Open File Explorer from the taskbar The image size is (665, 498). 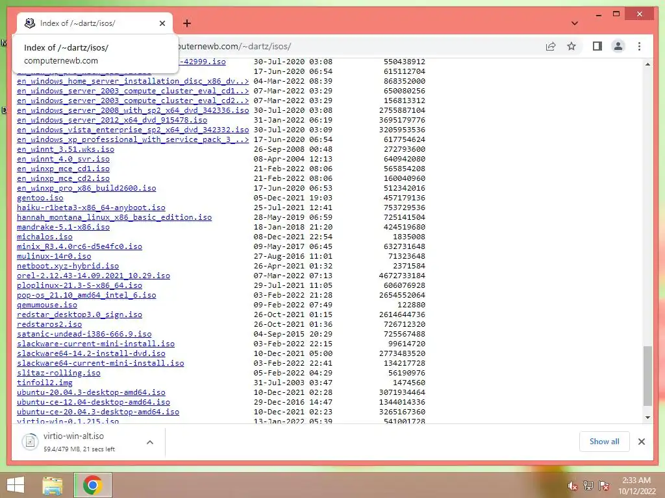pos(53,485)
